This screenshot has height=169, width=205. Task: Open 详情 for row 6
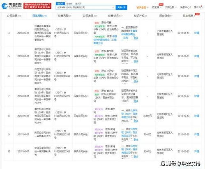(x=197, y=76)
